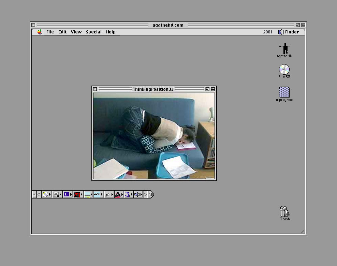Click the ThinkingPosition33 title bar text

pyautogui.click(x=153, y=89)
